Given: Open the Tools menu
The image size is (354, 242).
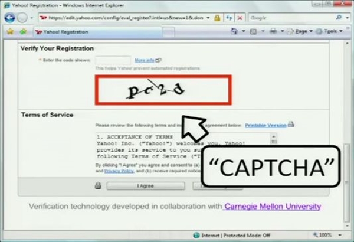Looking at the screenshot, I should pos(329,31).
